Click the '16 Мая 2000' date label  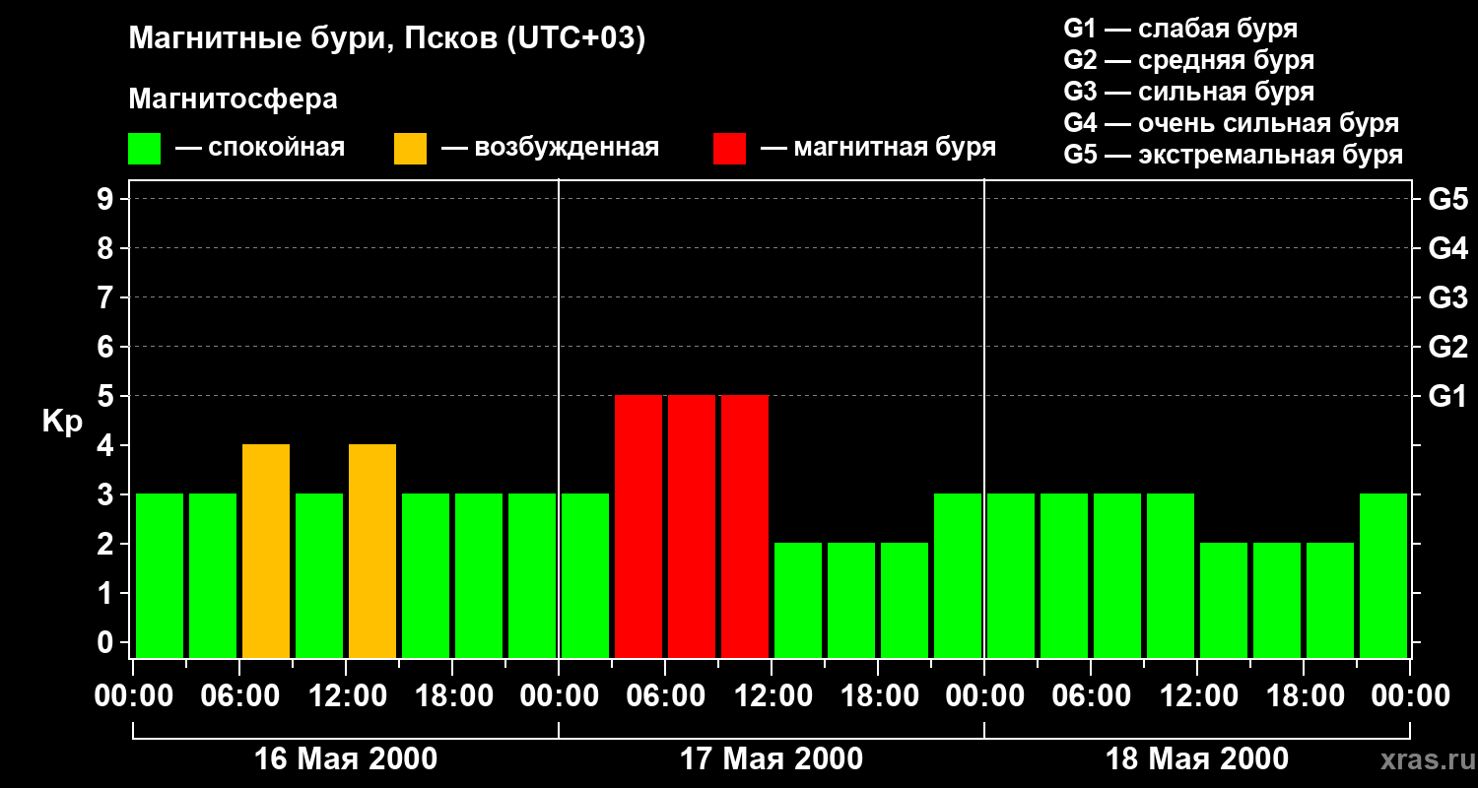346,759
